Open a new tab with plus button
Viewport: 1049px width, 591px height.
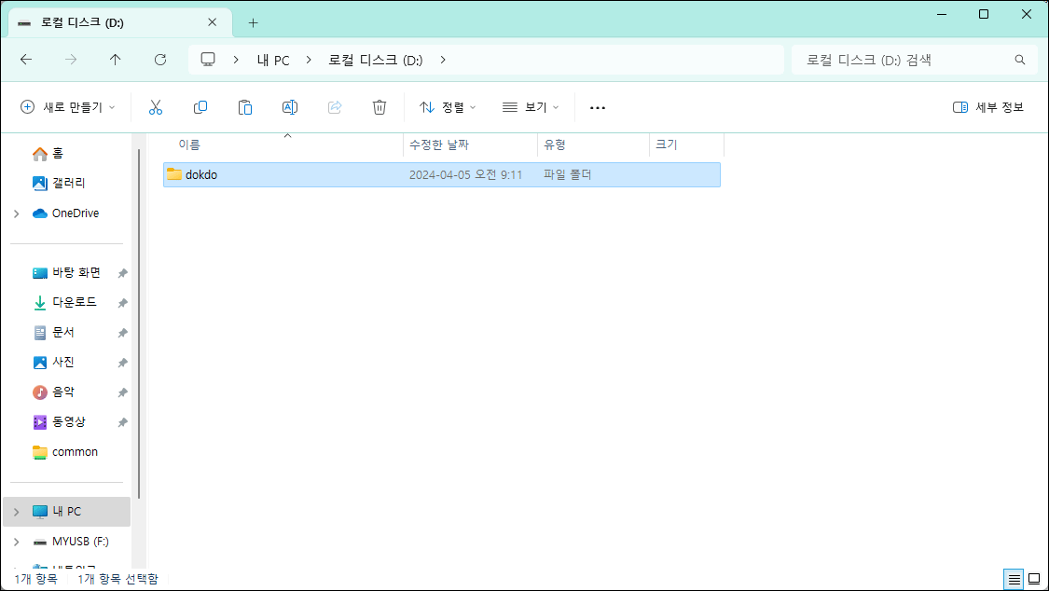[253, 22]
